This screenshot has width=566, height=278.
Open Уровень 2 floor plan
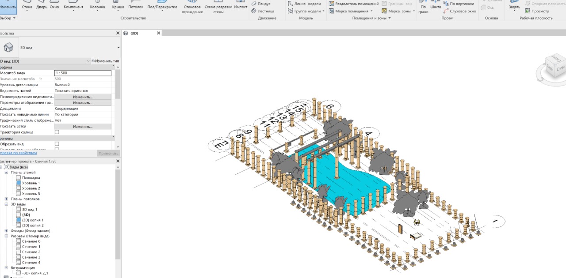tap(31, 188)
